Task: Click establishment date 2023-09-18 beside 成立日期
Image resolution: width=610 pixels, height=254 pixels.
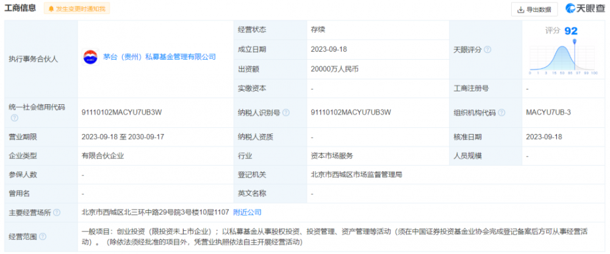Action: 329,49
